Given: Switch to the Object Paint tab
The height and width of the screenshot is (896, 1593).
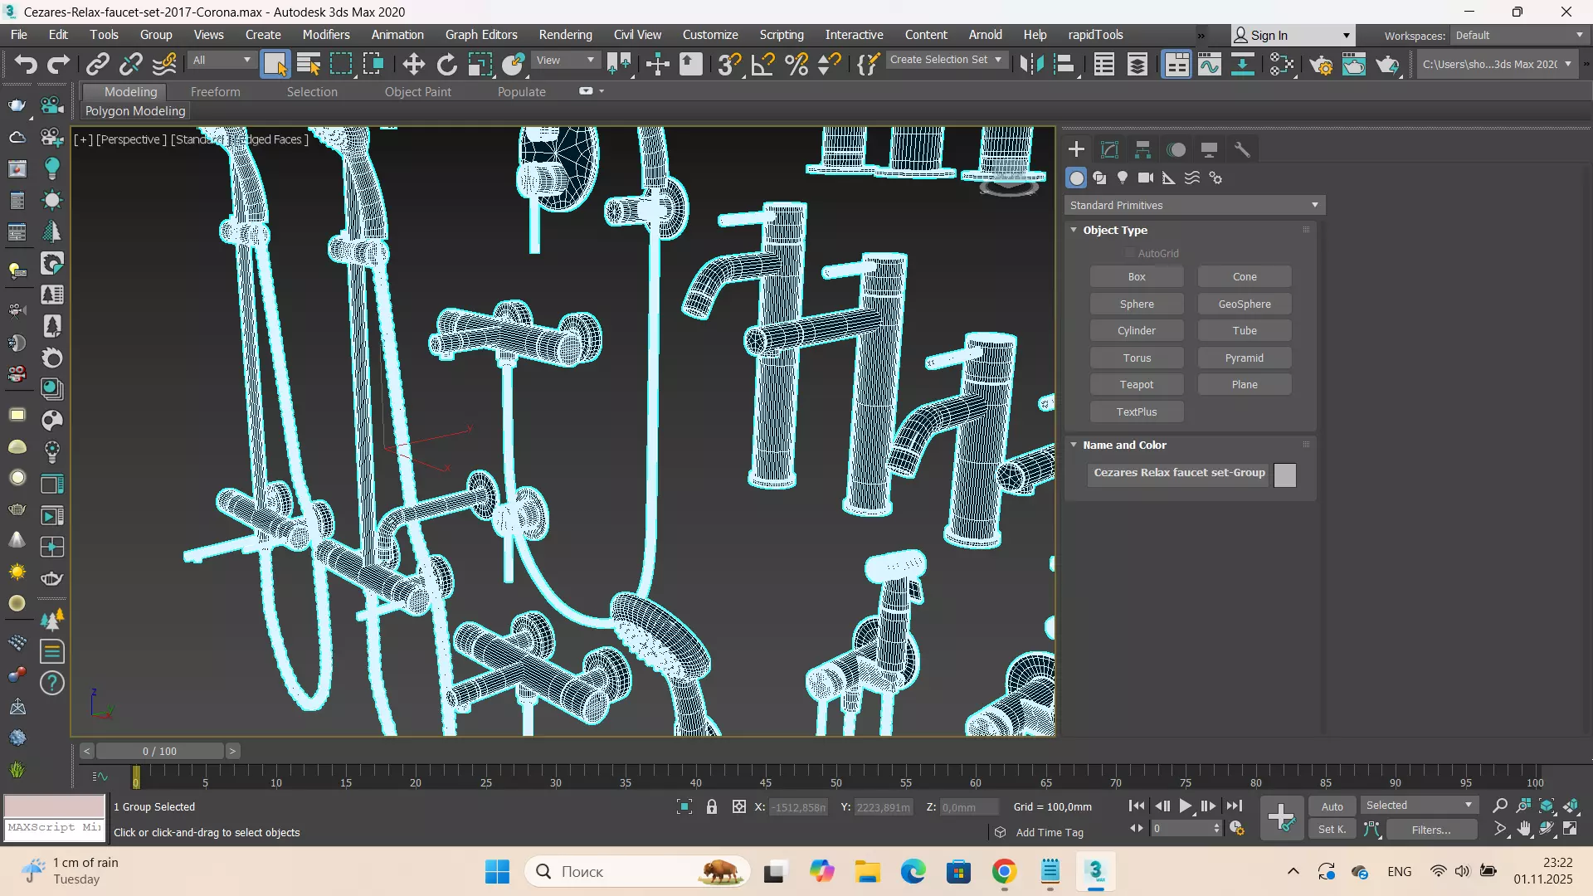Looking at the screenshot, I should (418, 92).
